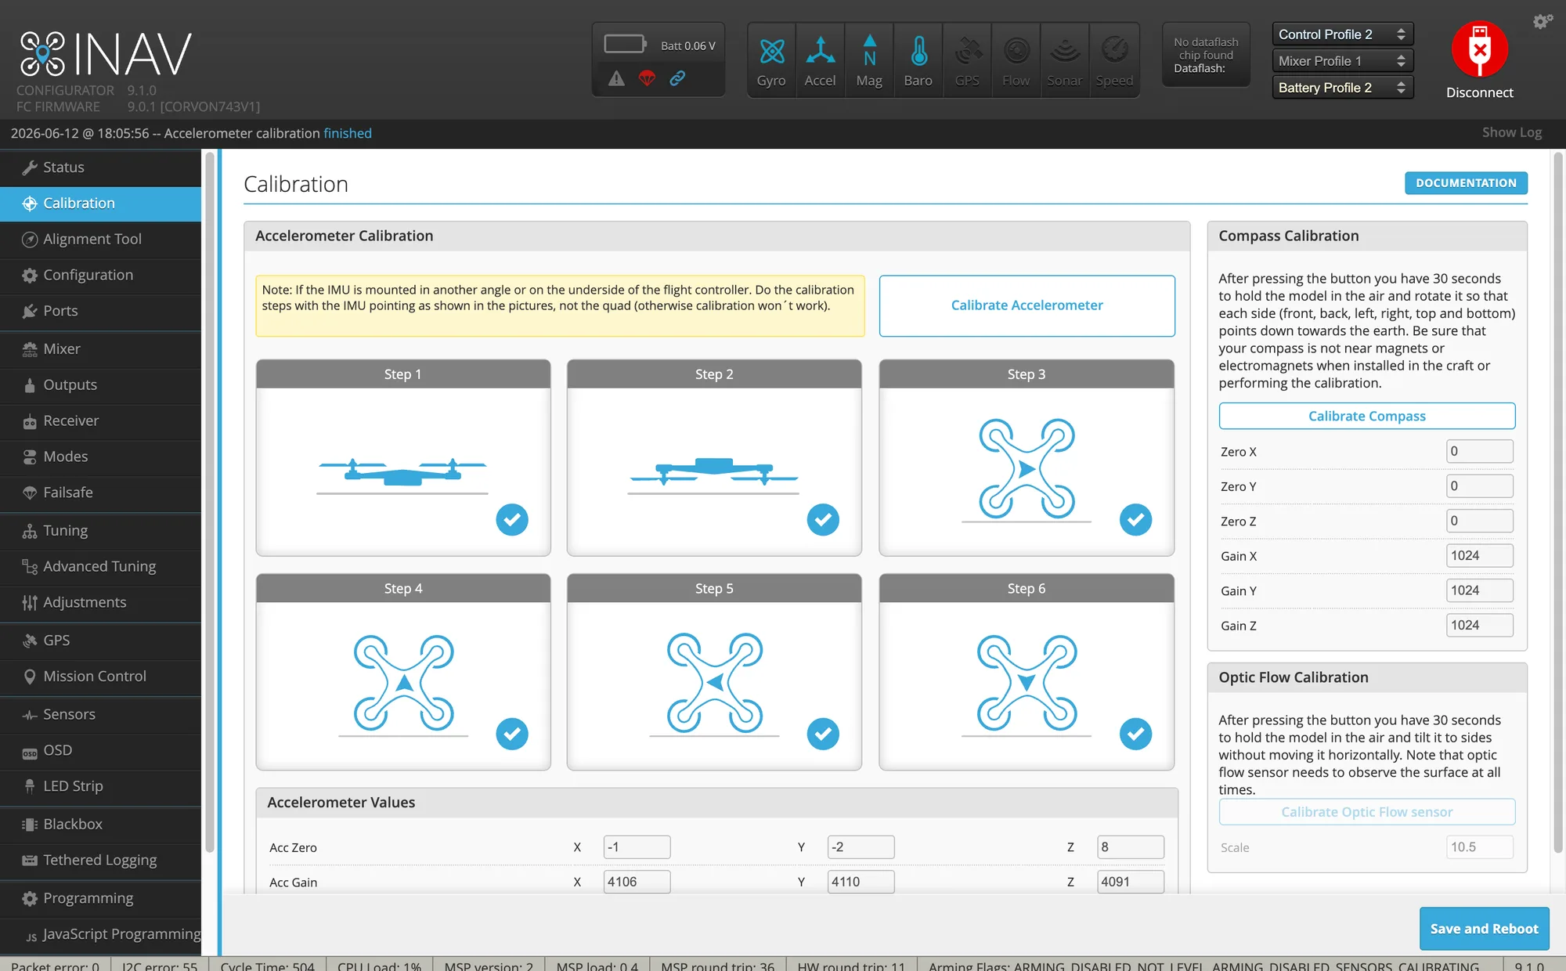Click the Zero X input field
The image size is (1566, 971).
pos(1479,451)
